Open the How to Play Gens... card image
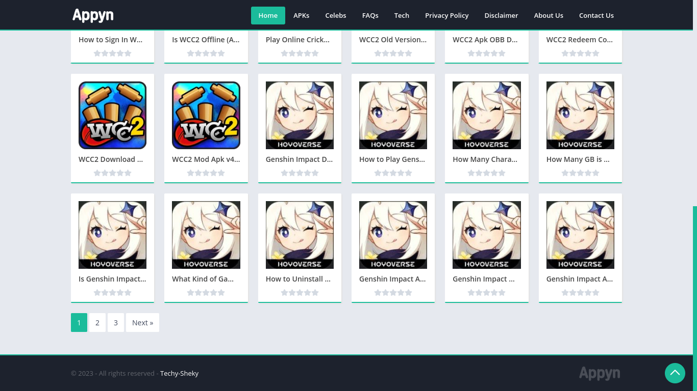 [x=393, y=115]
